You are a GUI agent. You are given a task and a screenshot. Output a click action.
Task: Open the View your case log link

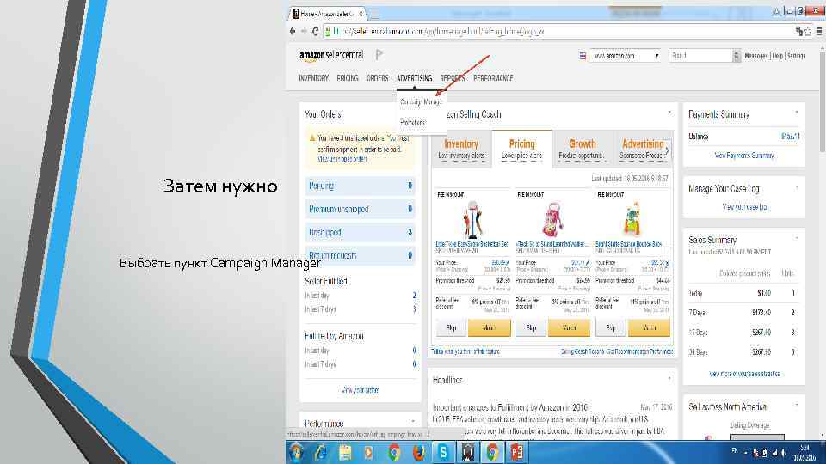tap(744, 207)
